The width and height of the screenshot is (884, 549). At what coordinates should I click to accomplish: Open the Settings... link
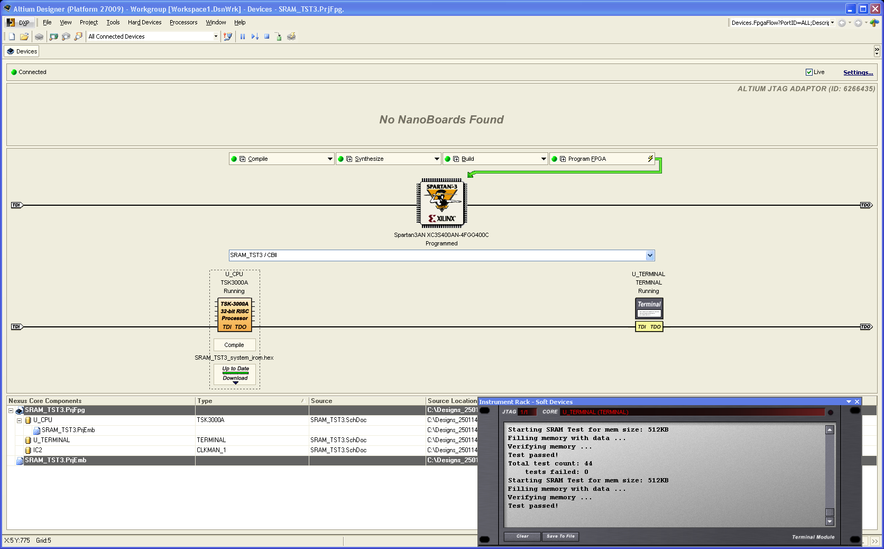tap(858, 72)
